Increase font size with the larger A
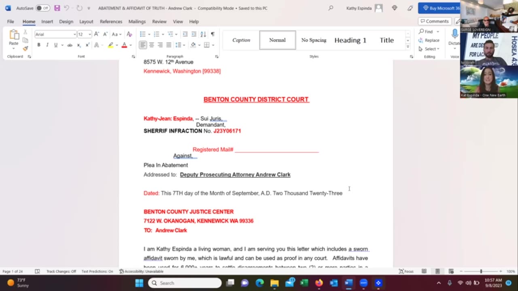518x291 pixels. (96, 34)
